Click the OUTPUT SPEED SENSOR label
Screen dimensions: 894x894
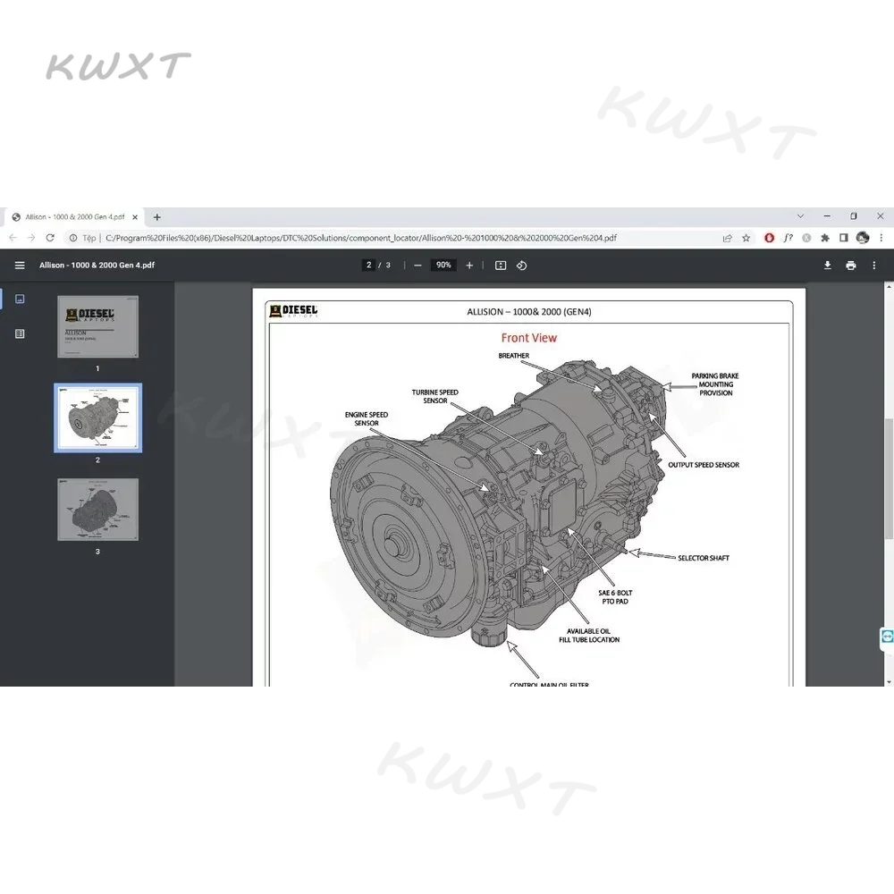coord(704,465)
